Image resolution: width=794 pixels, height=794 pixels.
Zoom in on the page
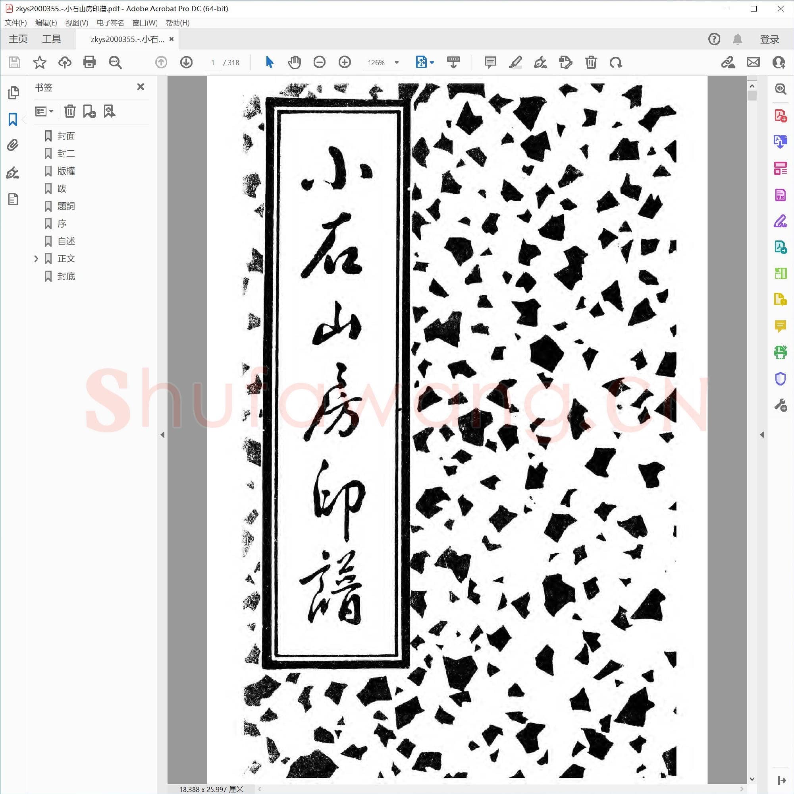(344, 62)
